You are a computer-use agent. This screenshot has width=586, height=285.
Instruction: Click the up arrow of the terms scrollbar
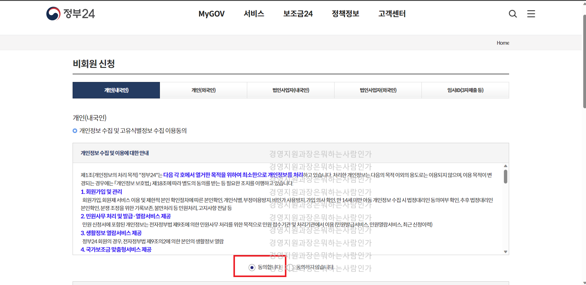[x=505, y=166]
